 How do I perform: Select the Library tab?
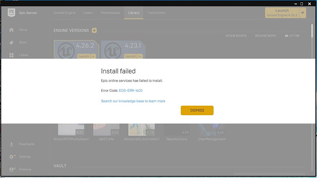pyautogui.click(x=134, y=13)
